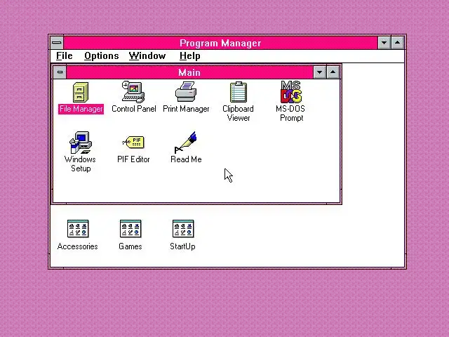The height and width of the screenshot is (337, 449).
Task: Select the PIF Editor tag icon
Action: point(133,142)
